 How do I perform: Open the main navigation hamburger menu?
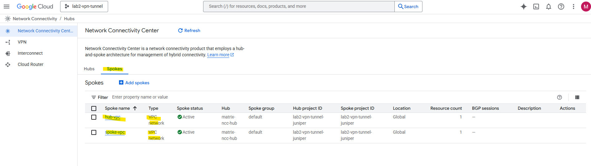tap(7, 7)
